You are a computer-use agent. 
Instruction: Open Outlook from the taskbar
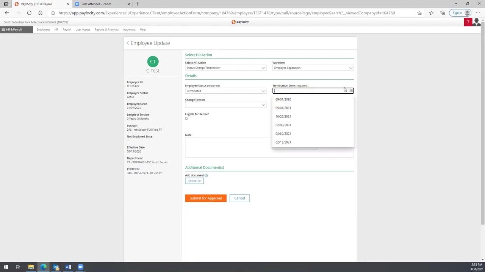point(56,267)
